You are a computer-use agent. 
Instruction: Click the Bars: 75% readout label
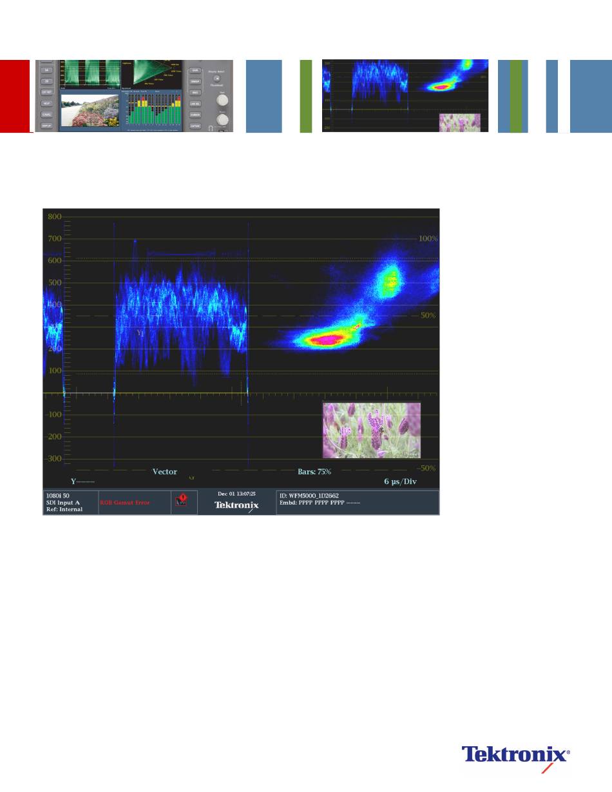click(314, 472)
